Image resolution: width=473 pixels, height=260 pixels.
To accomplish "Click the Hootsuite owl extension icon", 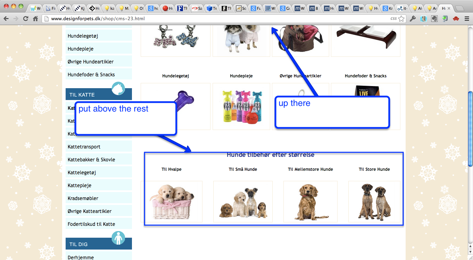I will click(x=423, y=19).
